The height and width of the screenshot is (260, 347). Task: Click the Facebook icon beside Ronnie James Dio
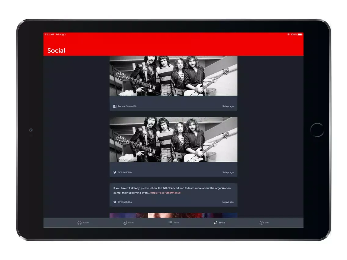point(115,106)
